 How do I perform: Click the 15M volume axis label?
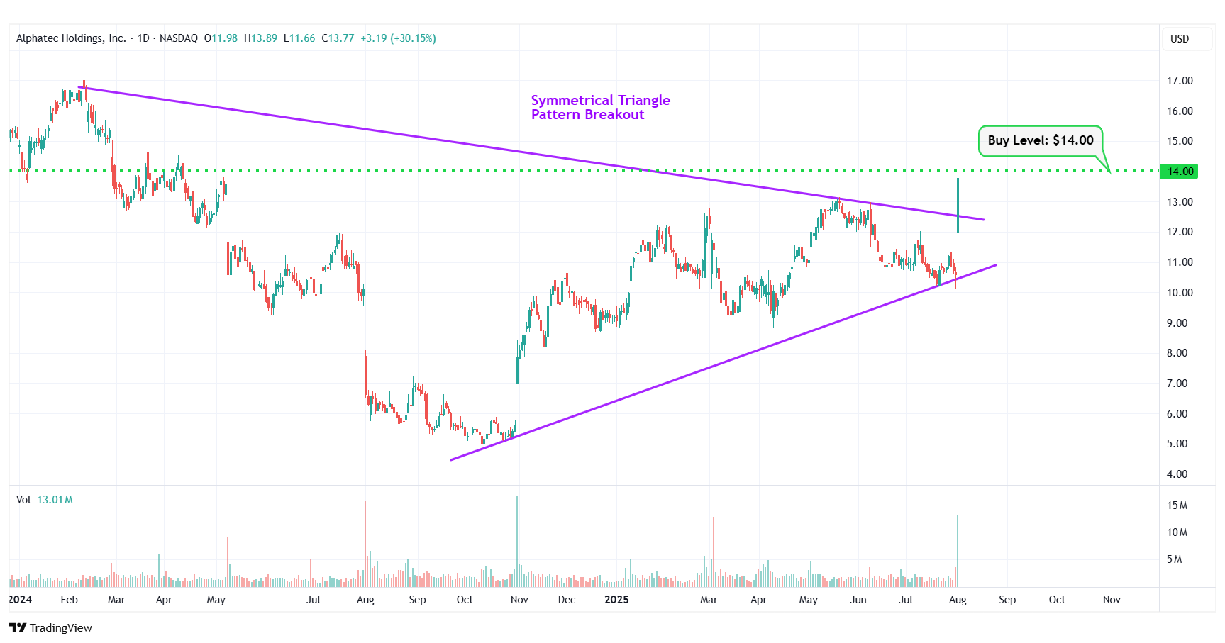(x=1177, y=505)
